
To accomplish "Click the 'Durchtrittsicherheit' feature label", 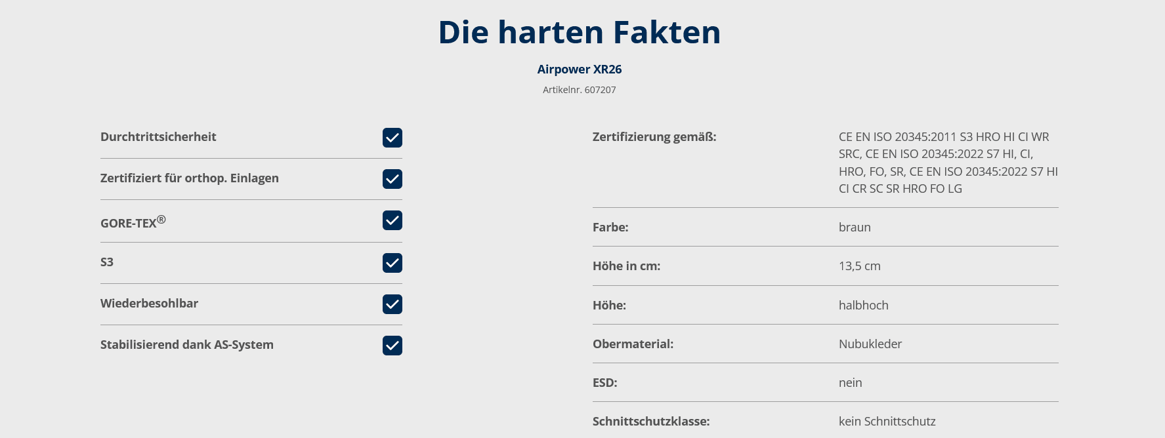I will pos(158,137).
